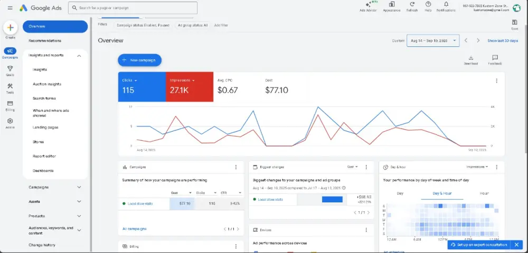Open the Help icon
Image resolution: width=528 pixels, height=253 pixels.
click(428, 5)
